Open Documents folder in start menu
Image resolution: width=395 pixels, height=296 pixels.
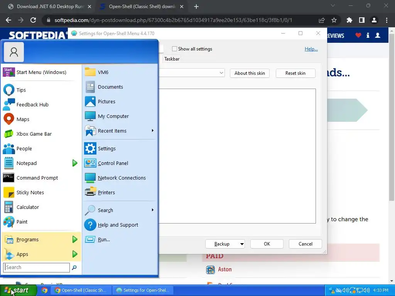[x=120, y=87]
